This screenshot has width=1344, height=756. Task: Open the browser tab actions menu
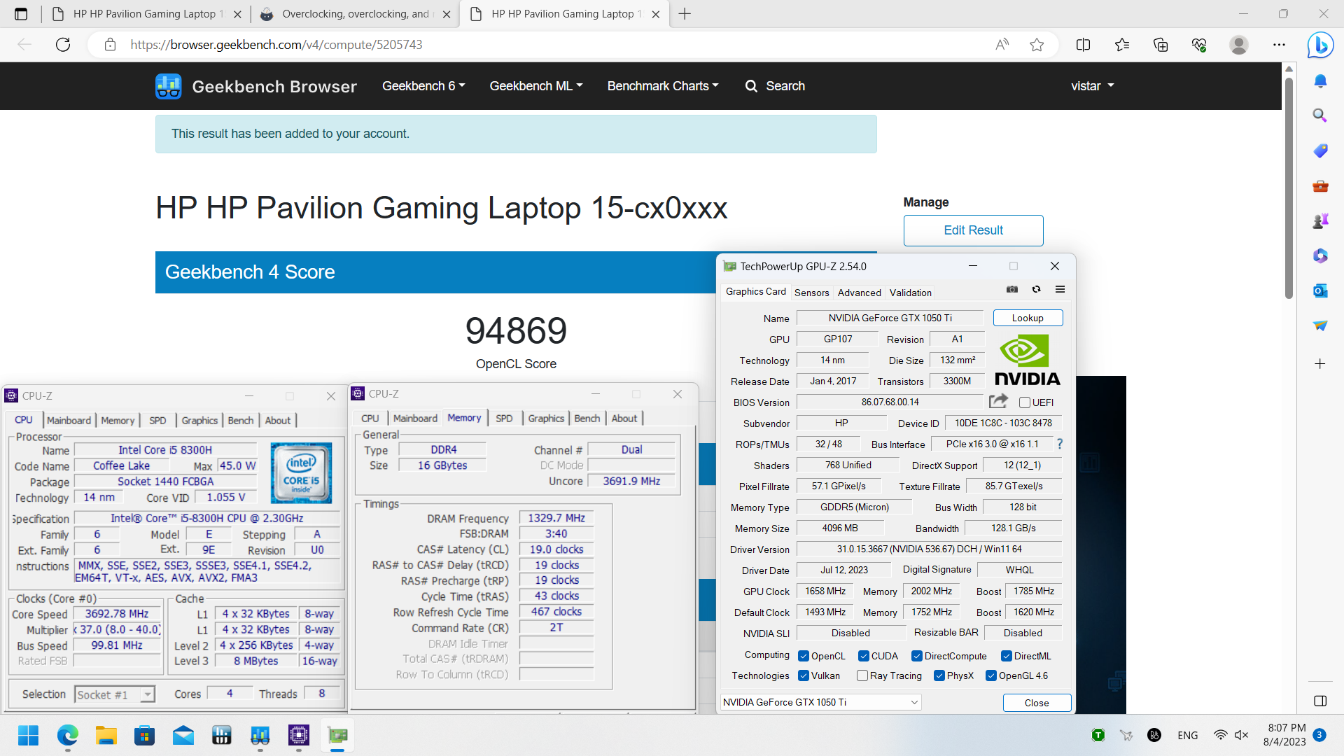pyautogui.click(x=21, y=14)
